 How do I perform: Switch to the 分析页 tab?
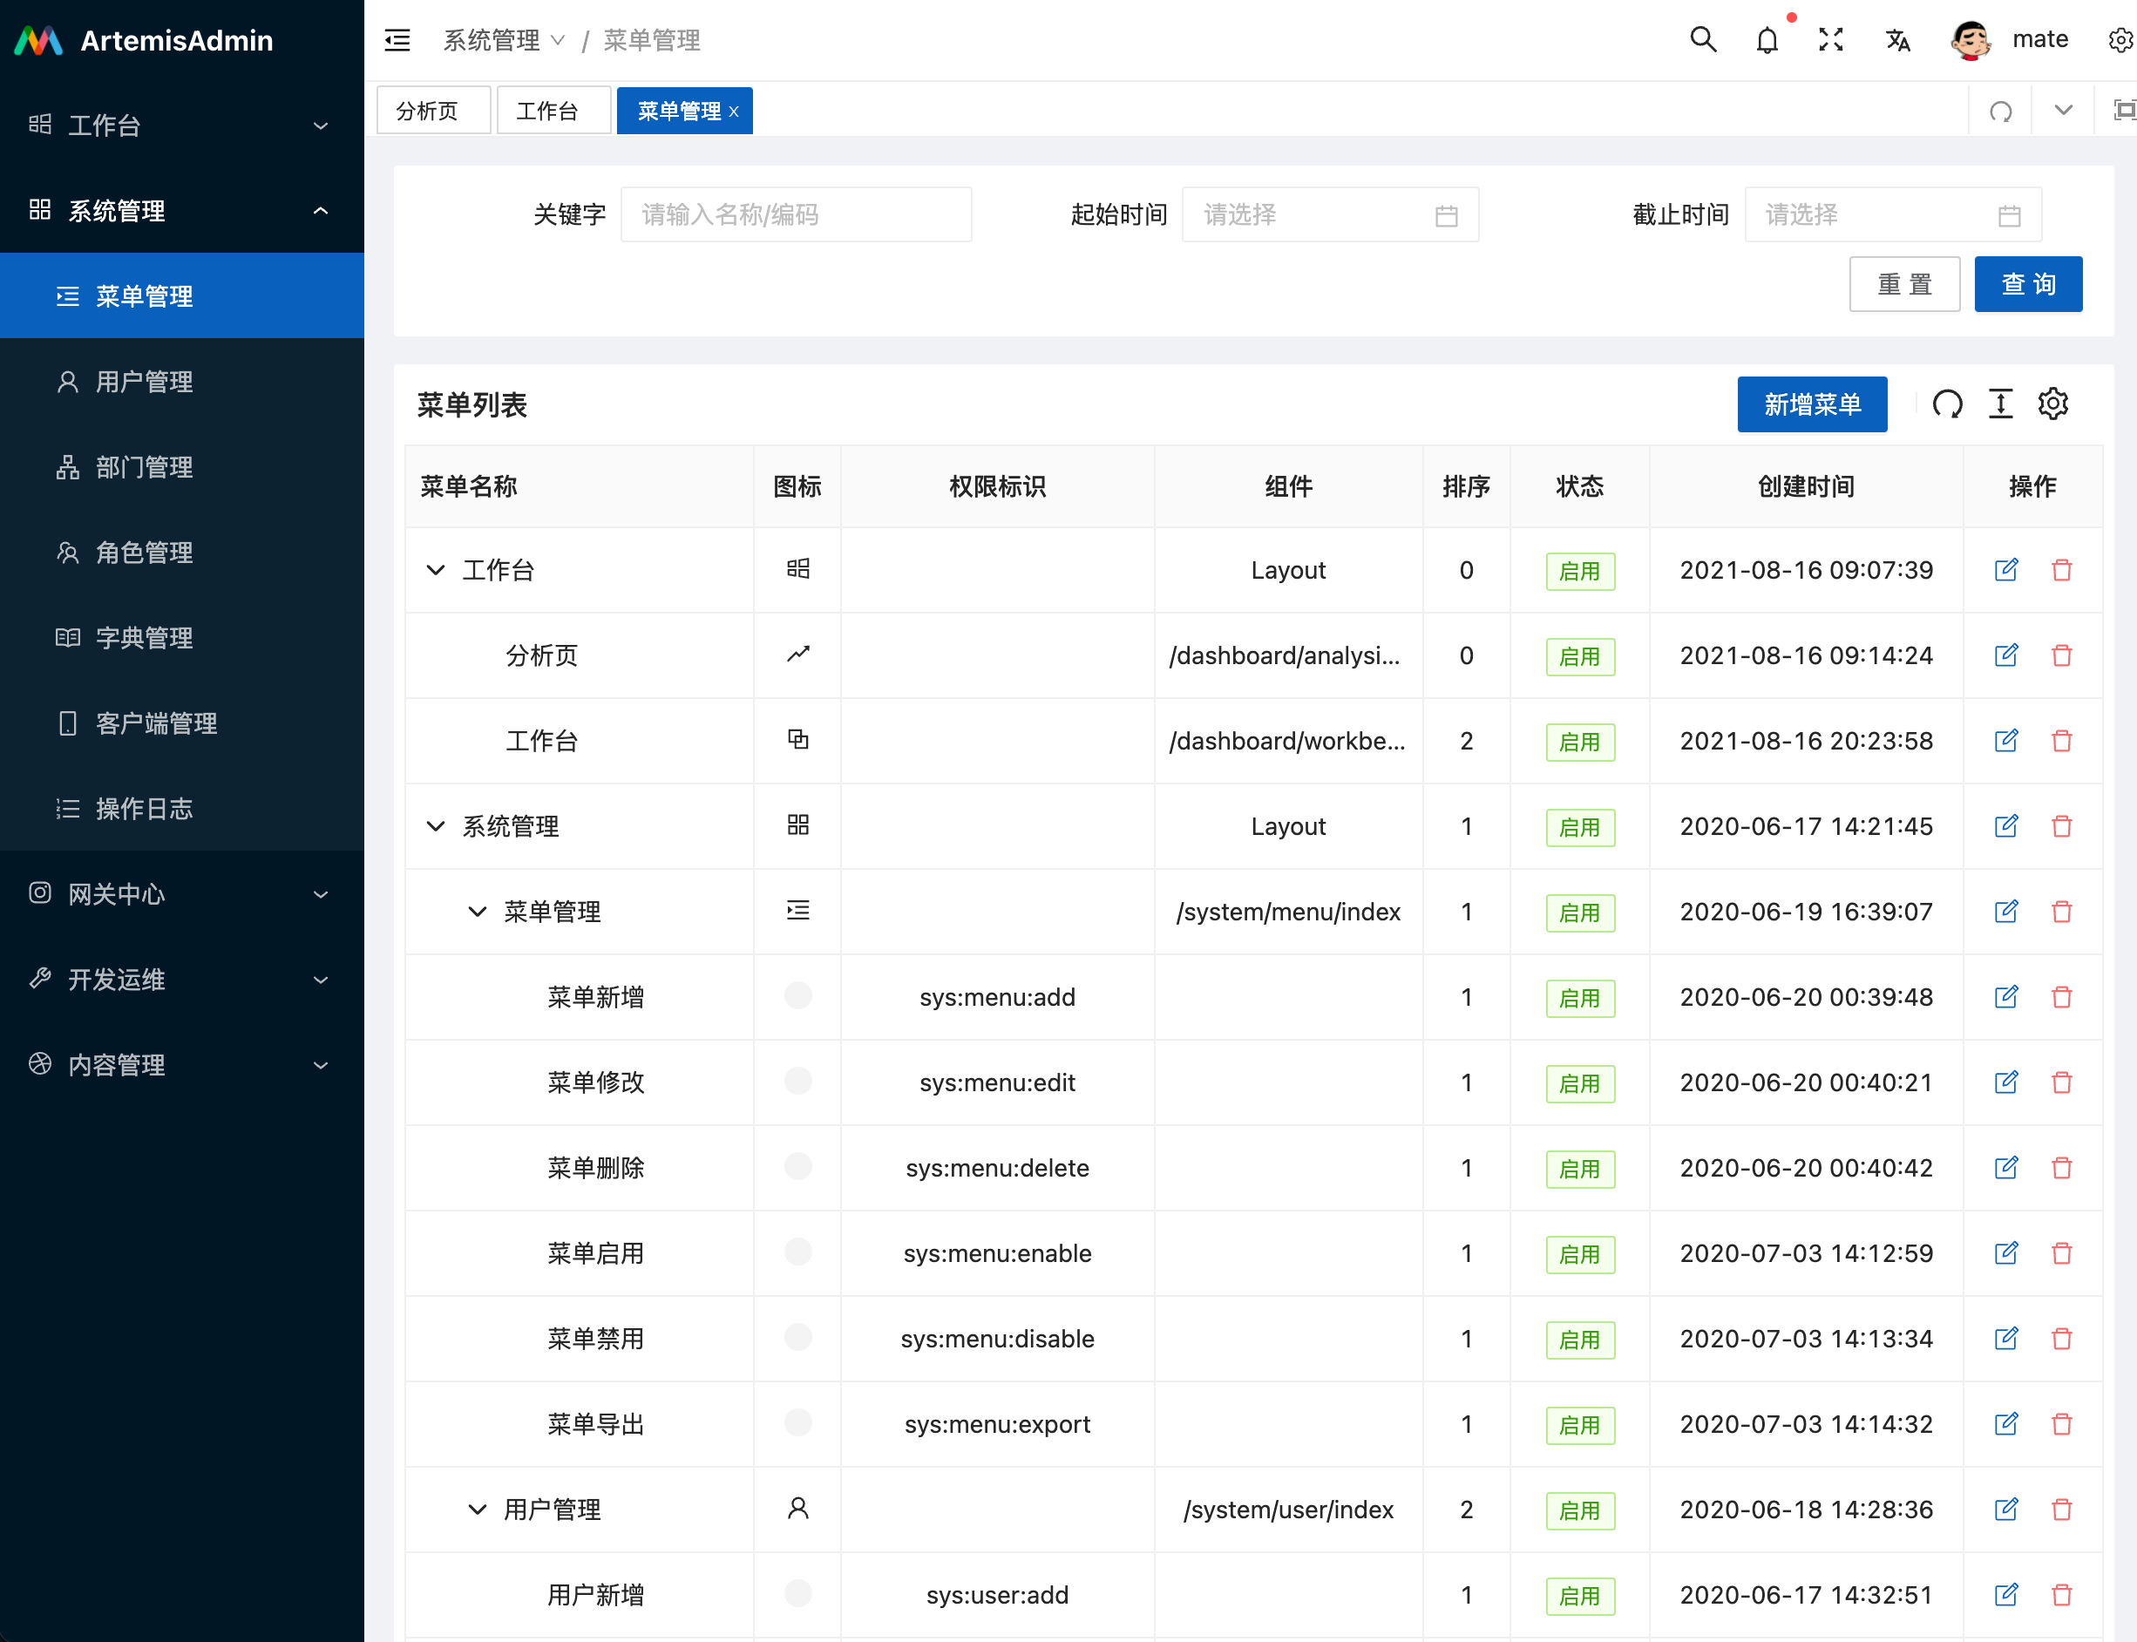pos(428,111)
